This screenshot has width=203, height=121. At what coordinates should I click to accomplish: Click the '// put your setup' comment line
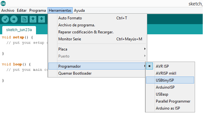click(27, 43)
